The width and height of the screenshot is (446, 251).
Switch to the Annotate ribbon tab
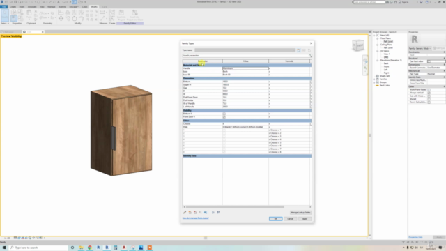coord(32,6)
